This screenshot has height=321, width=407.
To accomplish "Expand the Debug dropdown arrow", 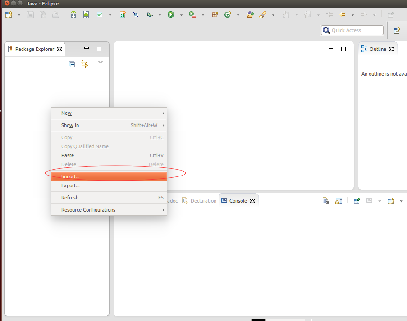I will (x=160, y=15).
